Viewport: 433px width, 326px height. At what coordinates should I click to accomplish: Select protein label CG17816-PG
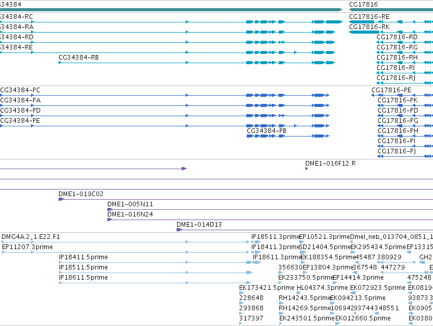click(398, 121)
